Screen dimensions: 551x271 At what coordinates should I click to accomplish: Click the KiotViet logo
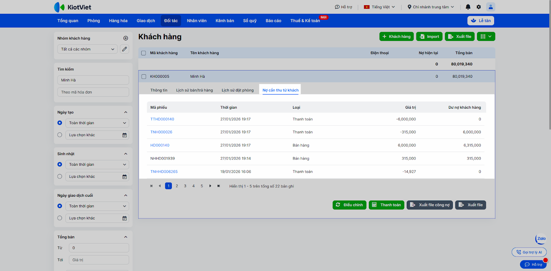click(x=73, y=7)
